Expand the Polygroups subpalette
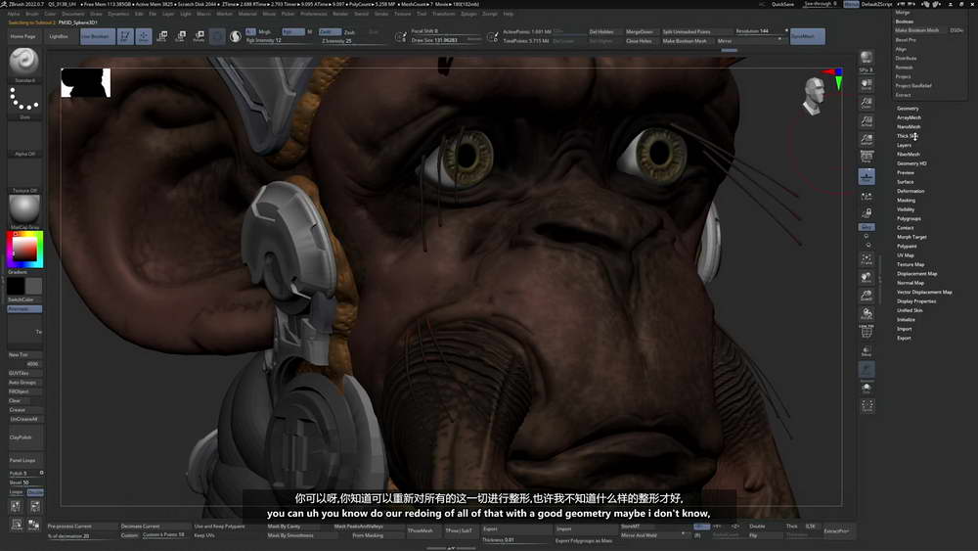 pos(909,218)
